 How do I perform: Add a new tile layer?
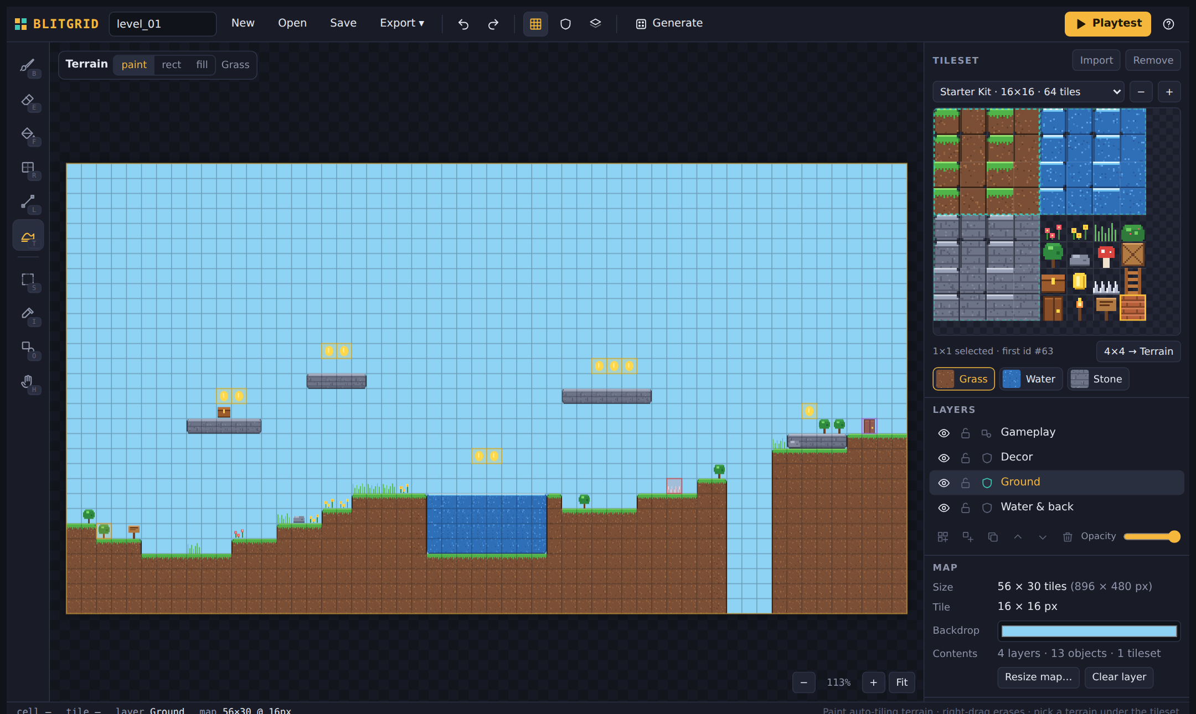click(942, 536)
